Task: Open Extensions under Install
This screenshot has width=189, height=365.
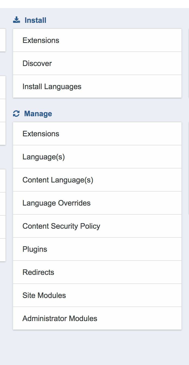Action: tap(97, 40)
